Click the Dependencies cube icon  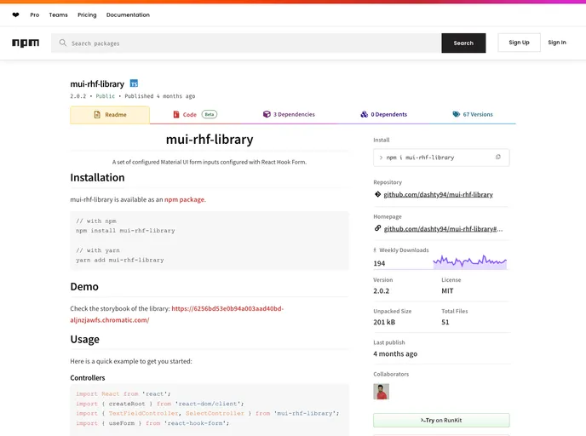coord(267,114)
